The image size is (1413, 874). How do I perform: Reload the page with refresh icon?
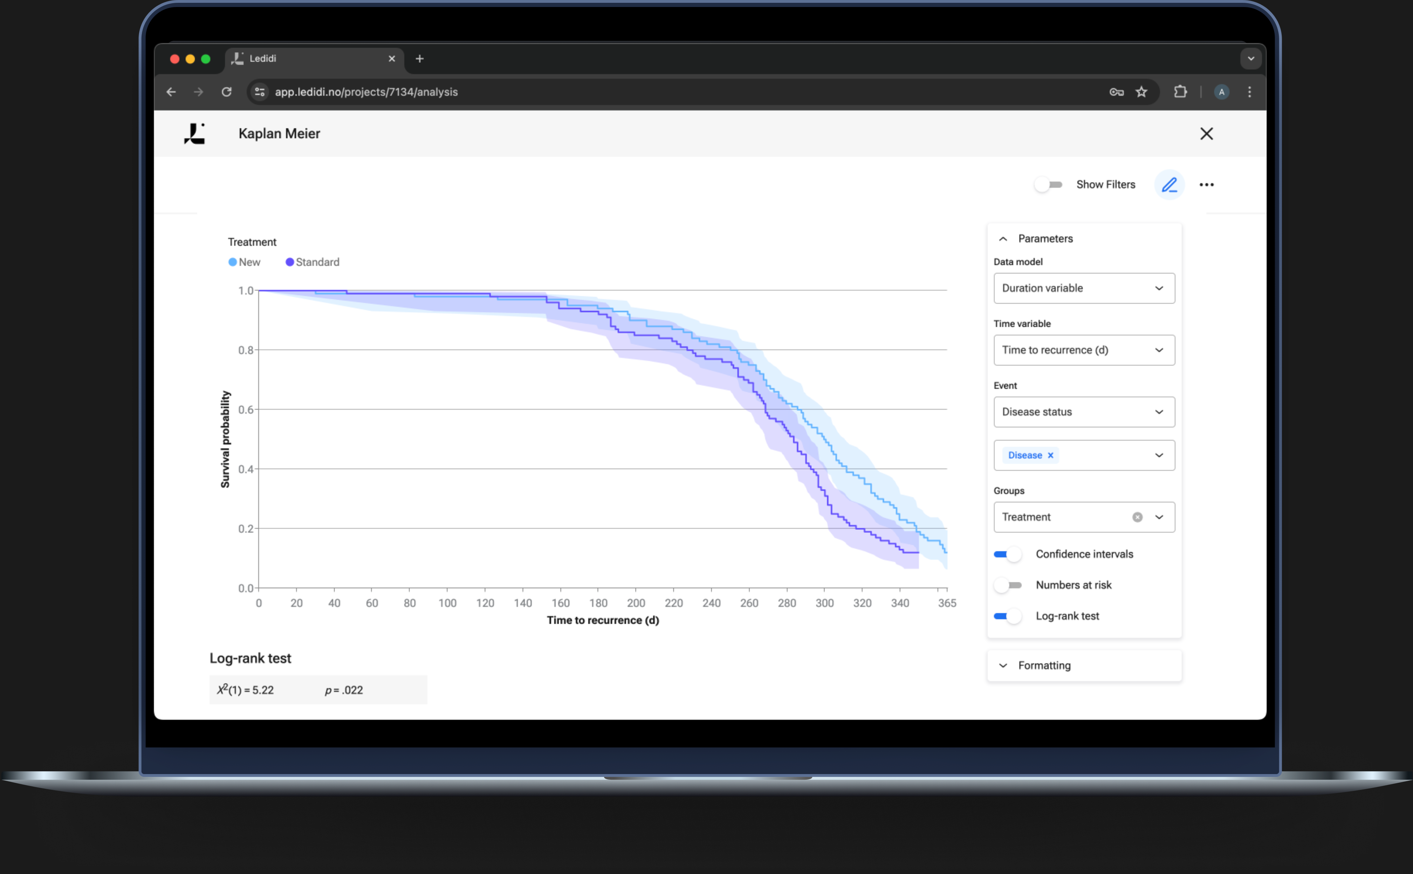[x=226, y=92]
